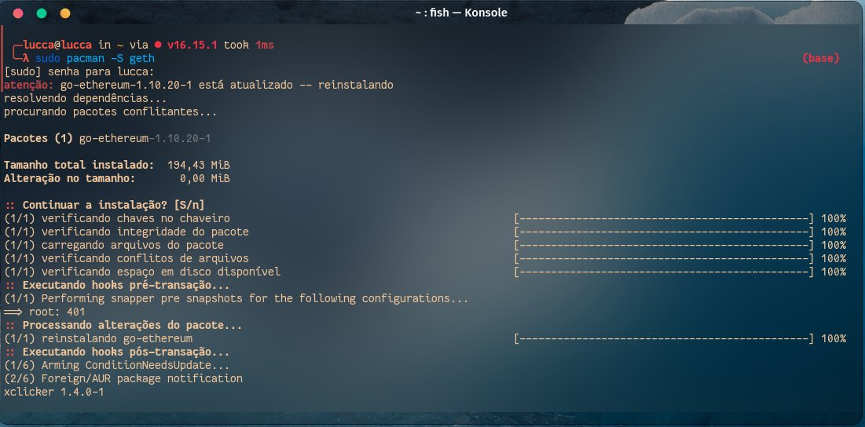Click the yellow window control dot
The image size is (865, 427).
click(65, 13)
